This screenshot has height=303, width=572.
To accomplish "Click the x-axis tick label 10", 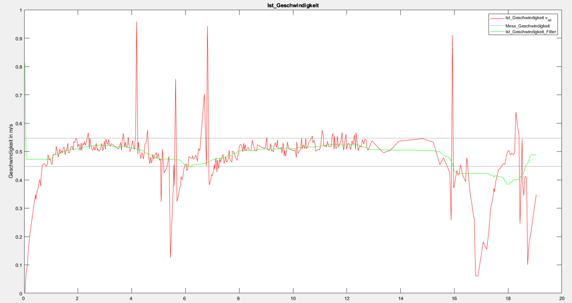I will click(293, 299).
